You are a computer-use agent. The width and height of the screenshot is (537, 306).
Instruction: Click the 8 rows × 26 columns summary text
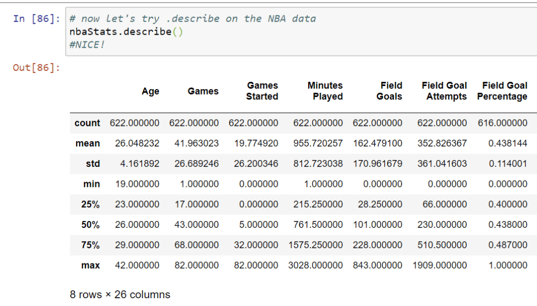[120, 294]
